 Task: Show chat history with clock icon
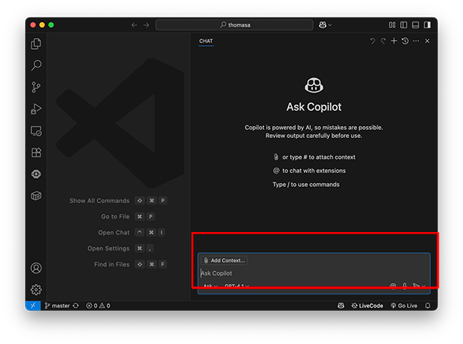(x=405, y=41)
